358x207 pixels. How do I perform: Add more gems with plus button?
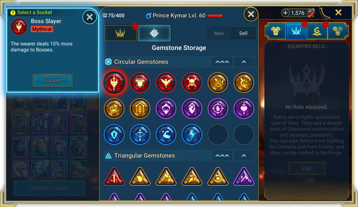285,13
